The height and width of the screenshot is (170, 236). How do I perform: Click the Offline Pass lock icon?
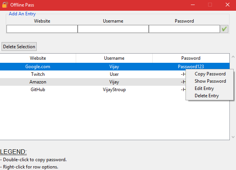[x=5, y=5]
